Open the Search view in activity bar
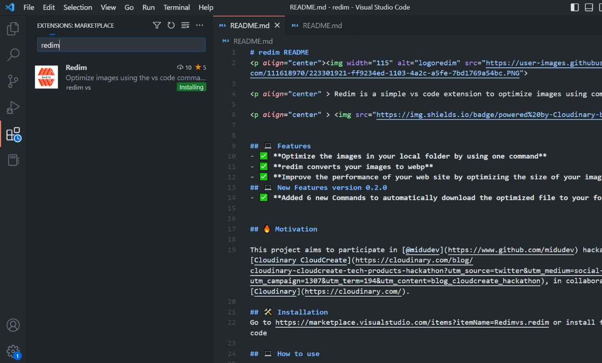 (x=13, y=55)
